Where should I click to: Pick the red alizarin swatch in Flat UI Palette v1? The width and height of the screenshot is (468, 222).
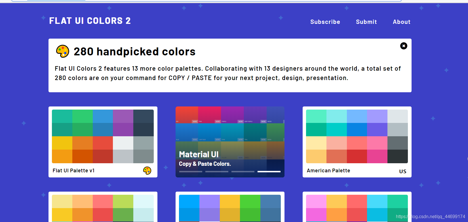[x=103, y=143]
